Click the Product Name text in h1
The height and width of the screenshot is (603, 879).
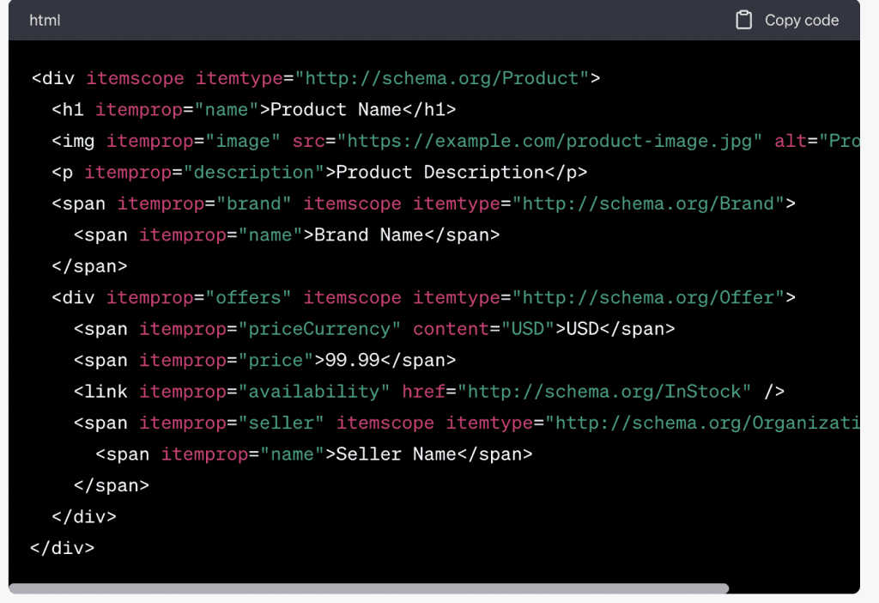click(336, 109)
